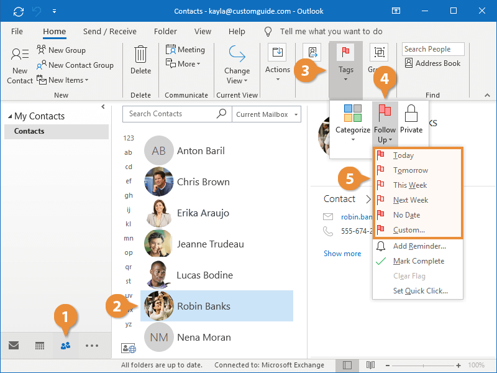Viewport: 497px width, 373px height.
Task: Expand the New Items dropdown
Action: point(63,80)
